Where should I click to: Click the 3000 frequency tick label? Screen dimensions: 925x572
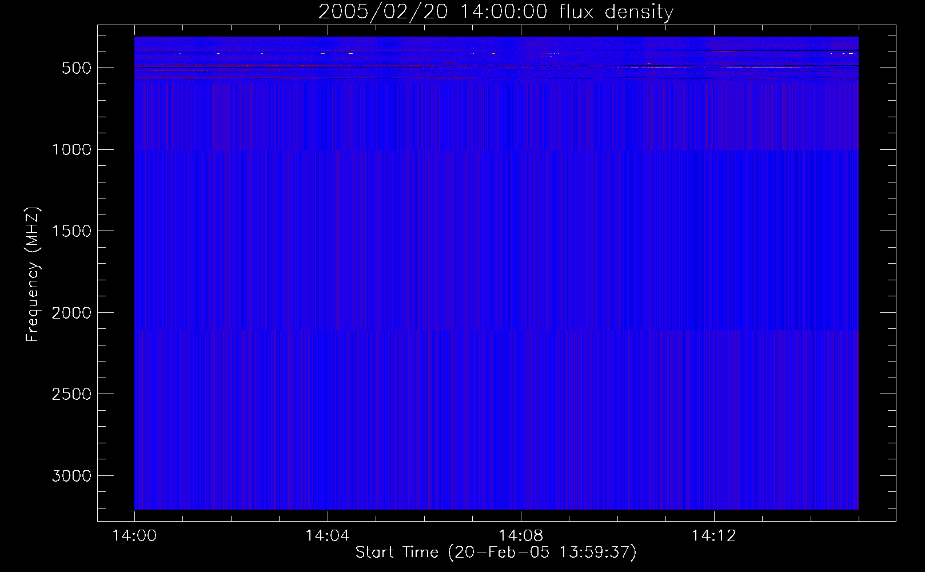(x=71, y=476)
